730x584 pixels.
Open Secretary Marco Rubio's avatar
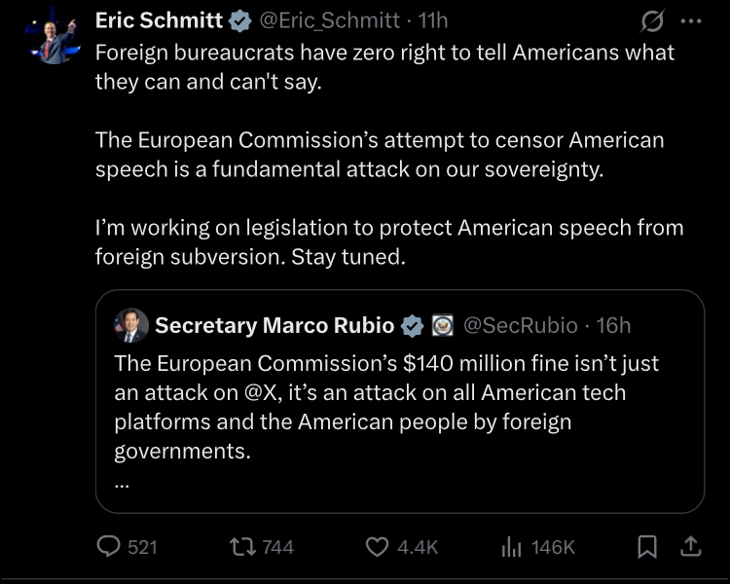point(131,325)
